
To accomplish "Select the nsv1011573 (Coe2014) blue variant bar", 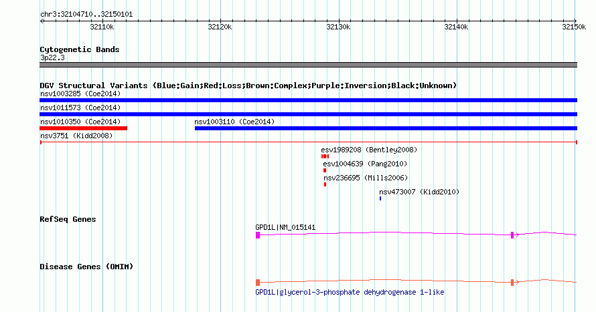I will coord(308,114).
